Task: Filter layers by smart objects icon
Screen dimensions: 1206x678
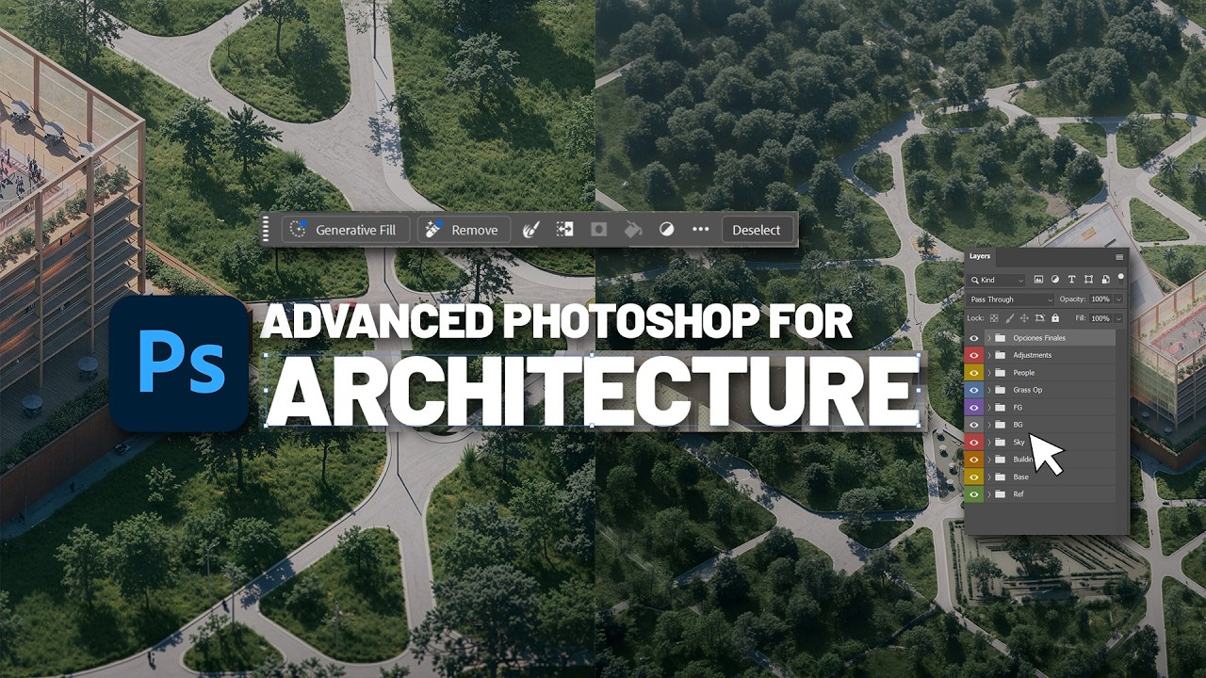Action: click(x=1105, y=280)
